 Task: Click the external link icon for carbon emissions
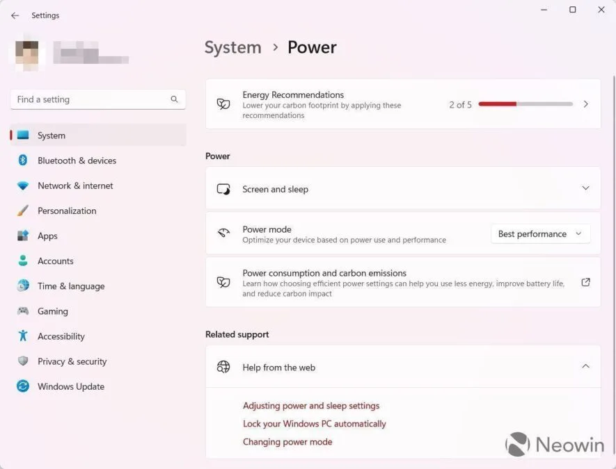coord(586,282)
